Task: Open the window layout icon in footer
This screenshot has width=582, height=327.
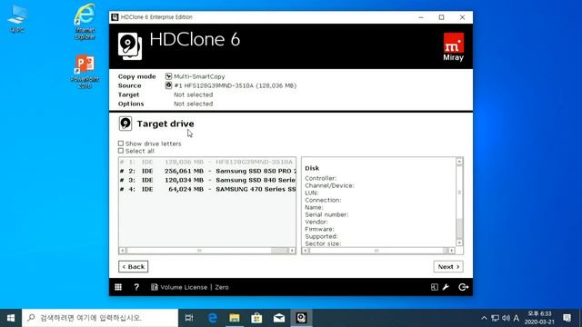Action: coord(435,287)
